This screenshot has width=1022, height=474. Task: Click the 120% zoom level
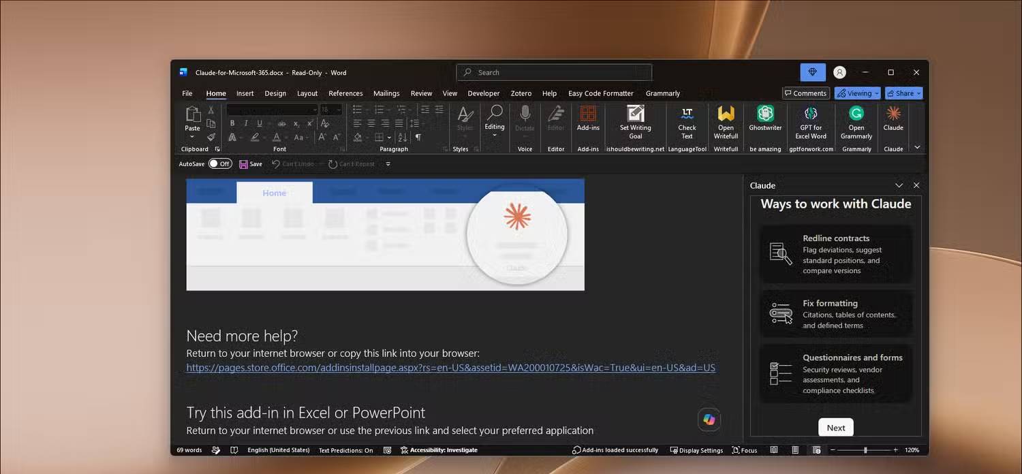(912, 450)
